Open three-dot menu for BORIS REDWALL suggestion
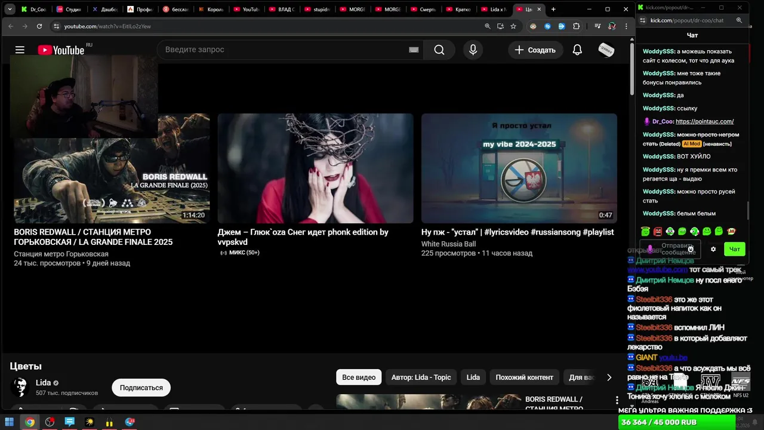Viewport: 764px width, 430px height. click(x=617, y=400)
